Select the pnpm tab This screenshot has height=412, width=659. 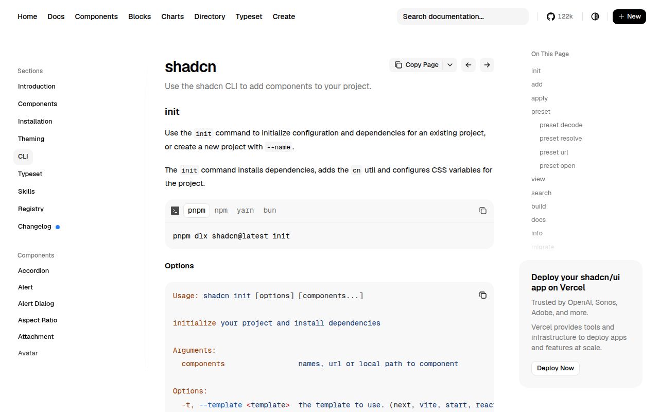197,211
